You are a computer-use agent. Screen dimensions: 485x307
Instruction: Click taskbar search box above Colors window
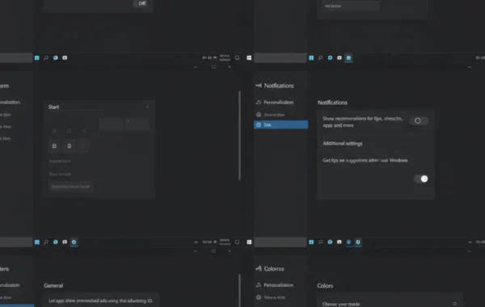280,242
